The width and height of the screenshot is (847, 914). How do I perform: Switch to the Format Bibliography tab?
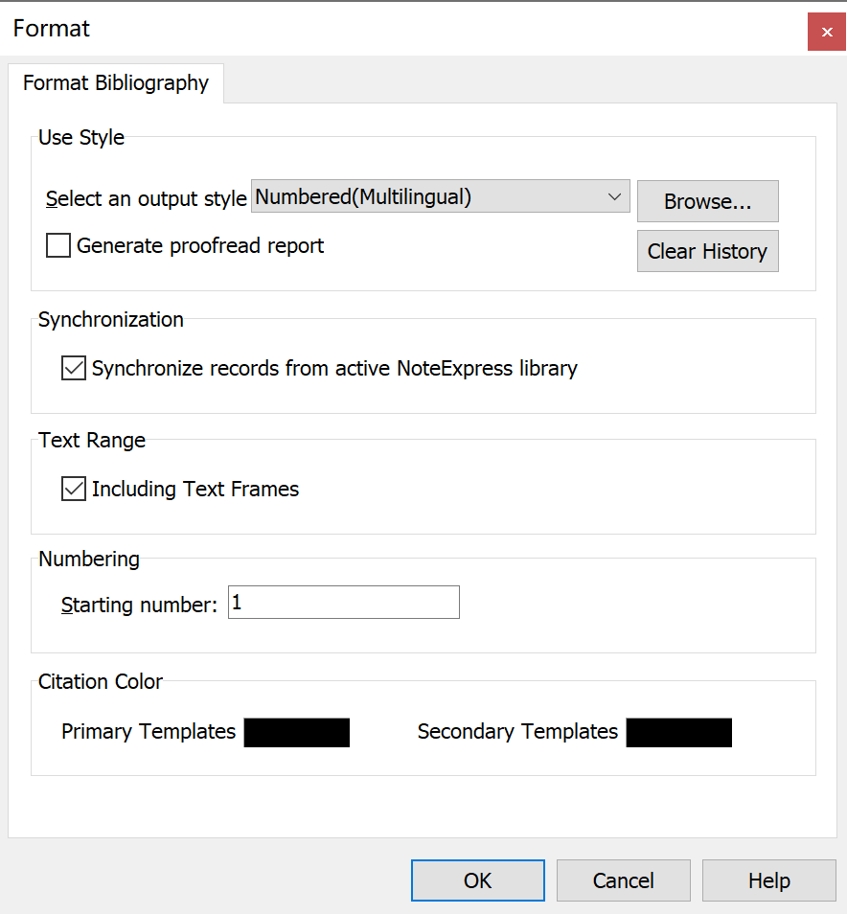[x=116, y=83]
